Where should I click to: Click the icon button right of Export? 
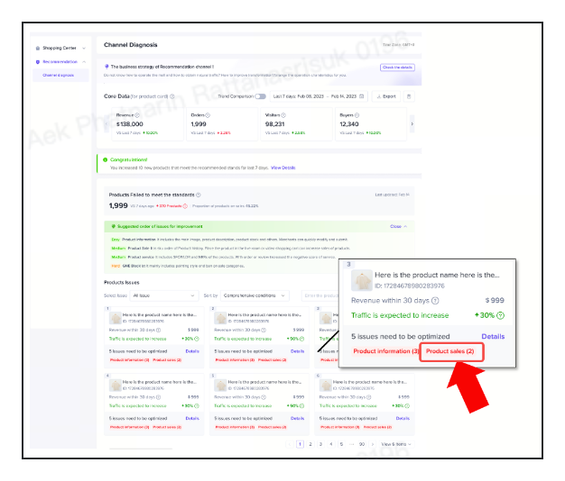409,96
